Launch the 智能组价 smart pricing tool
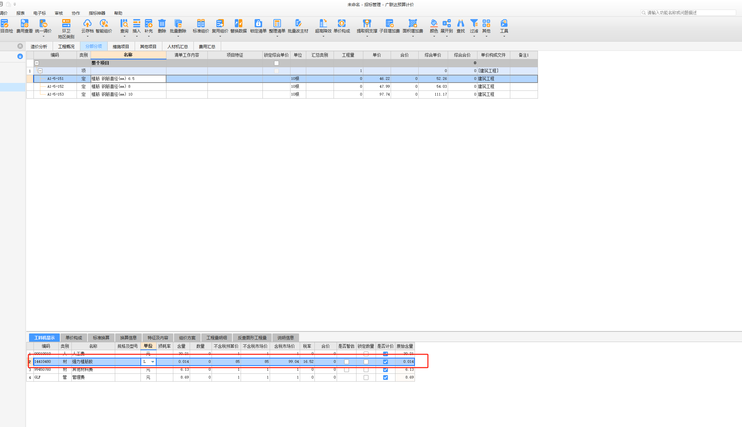The image size is (742, 427). tap(104, 26)
